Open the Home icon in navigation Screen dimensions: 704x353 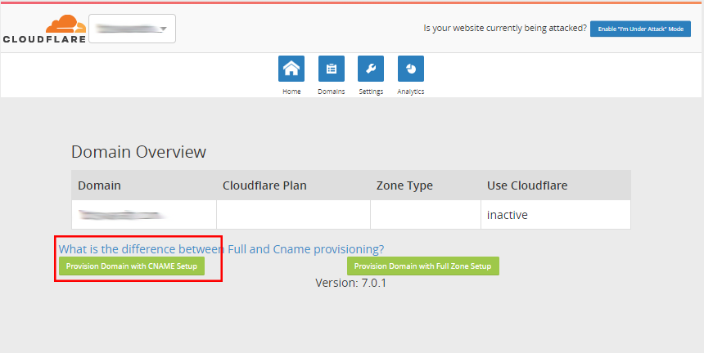click(x=291, y=69)
